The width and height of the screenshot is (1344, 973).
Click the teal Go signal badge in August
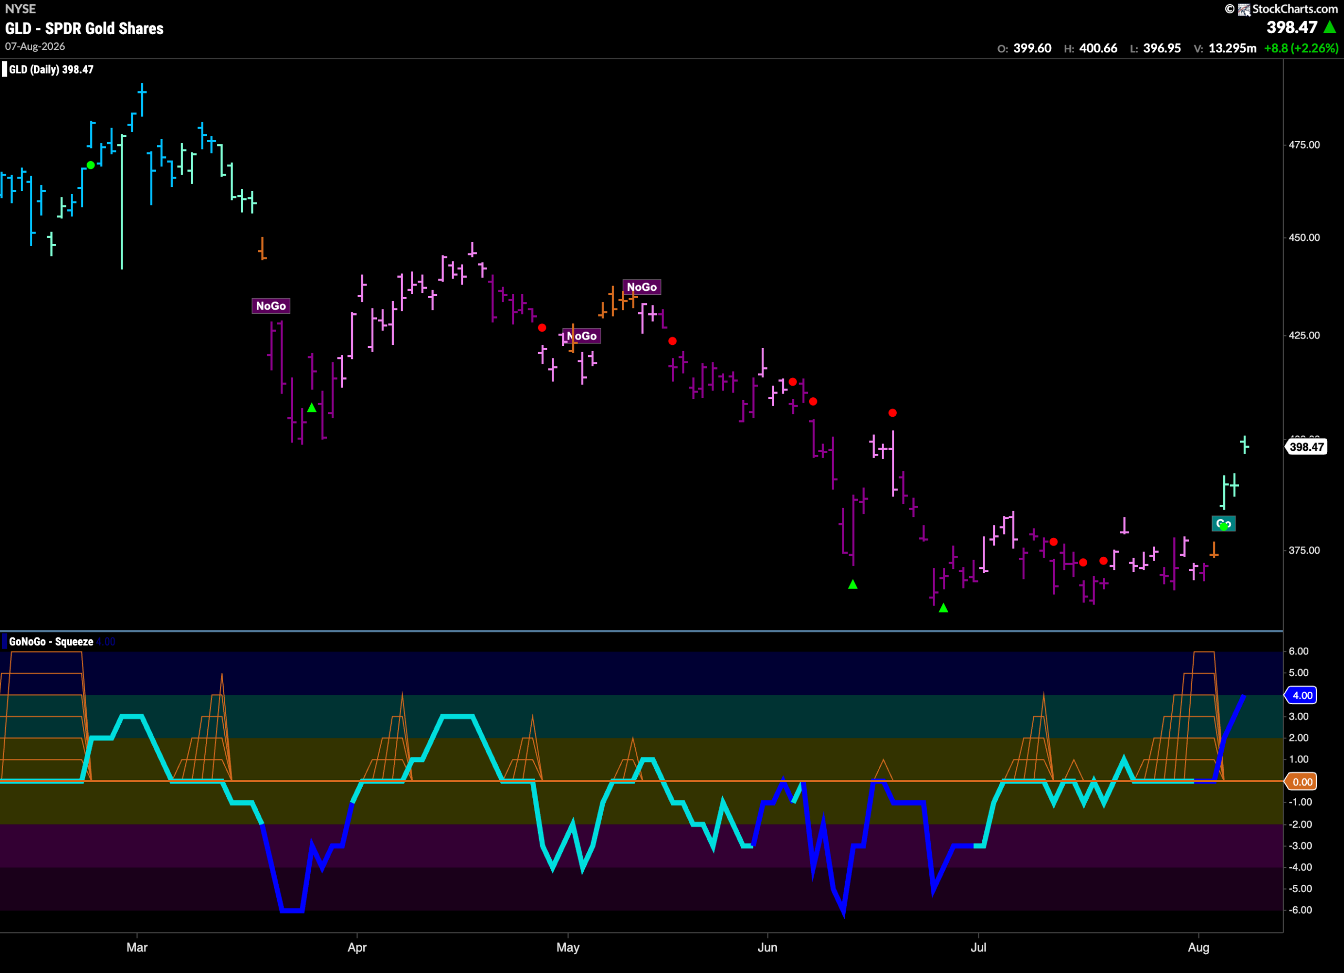coord(1223,524)
